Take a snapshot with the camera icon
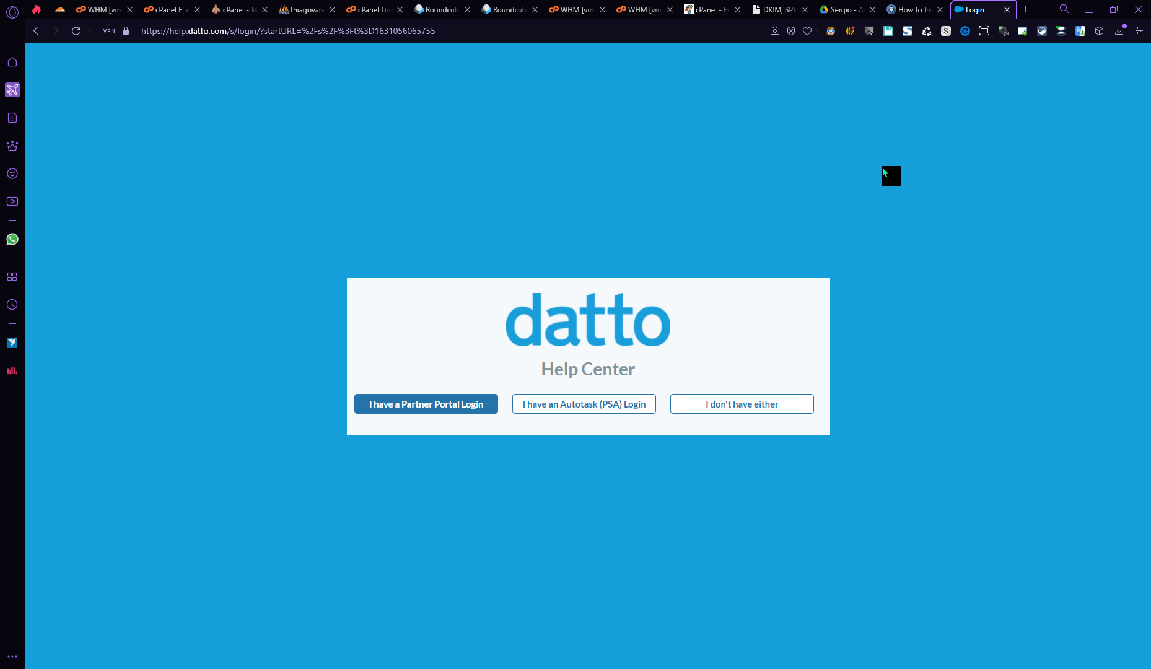 tap(775, 31)
